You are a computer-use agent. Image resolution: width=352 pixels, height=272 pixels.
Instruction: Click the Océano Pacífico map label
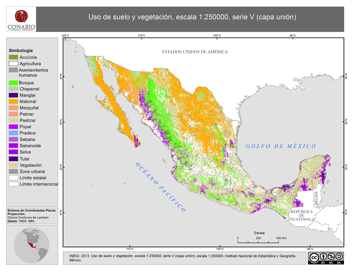pos(160,187)
